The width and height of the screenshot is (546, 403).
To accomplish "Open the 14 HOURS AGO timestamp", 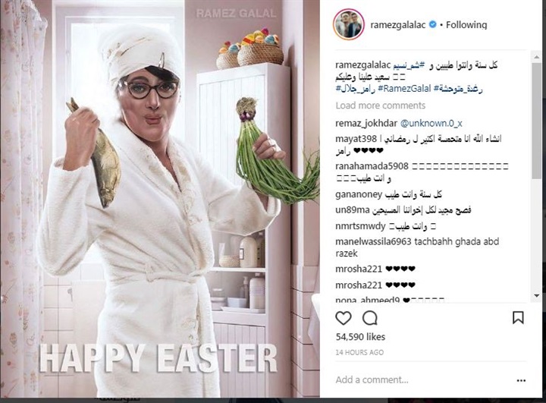I will pos(359,352).
